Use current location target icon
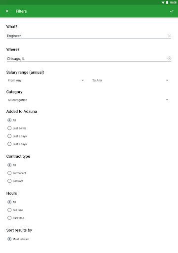 (x=169, y=58)
